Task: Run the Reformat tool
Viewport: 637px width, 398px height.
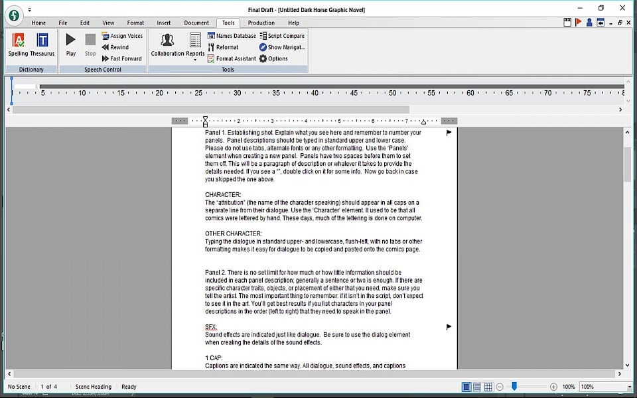Action: click(223, 47)
